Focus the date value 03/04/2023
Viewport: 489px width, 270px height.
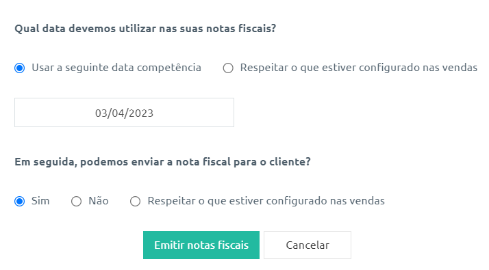[124, 113]
